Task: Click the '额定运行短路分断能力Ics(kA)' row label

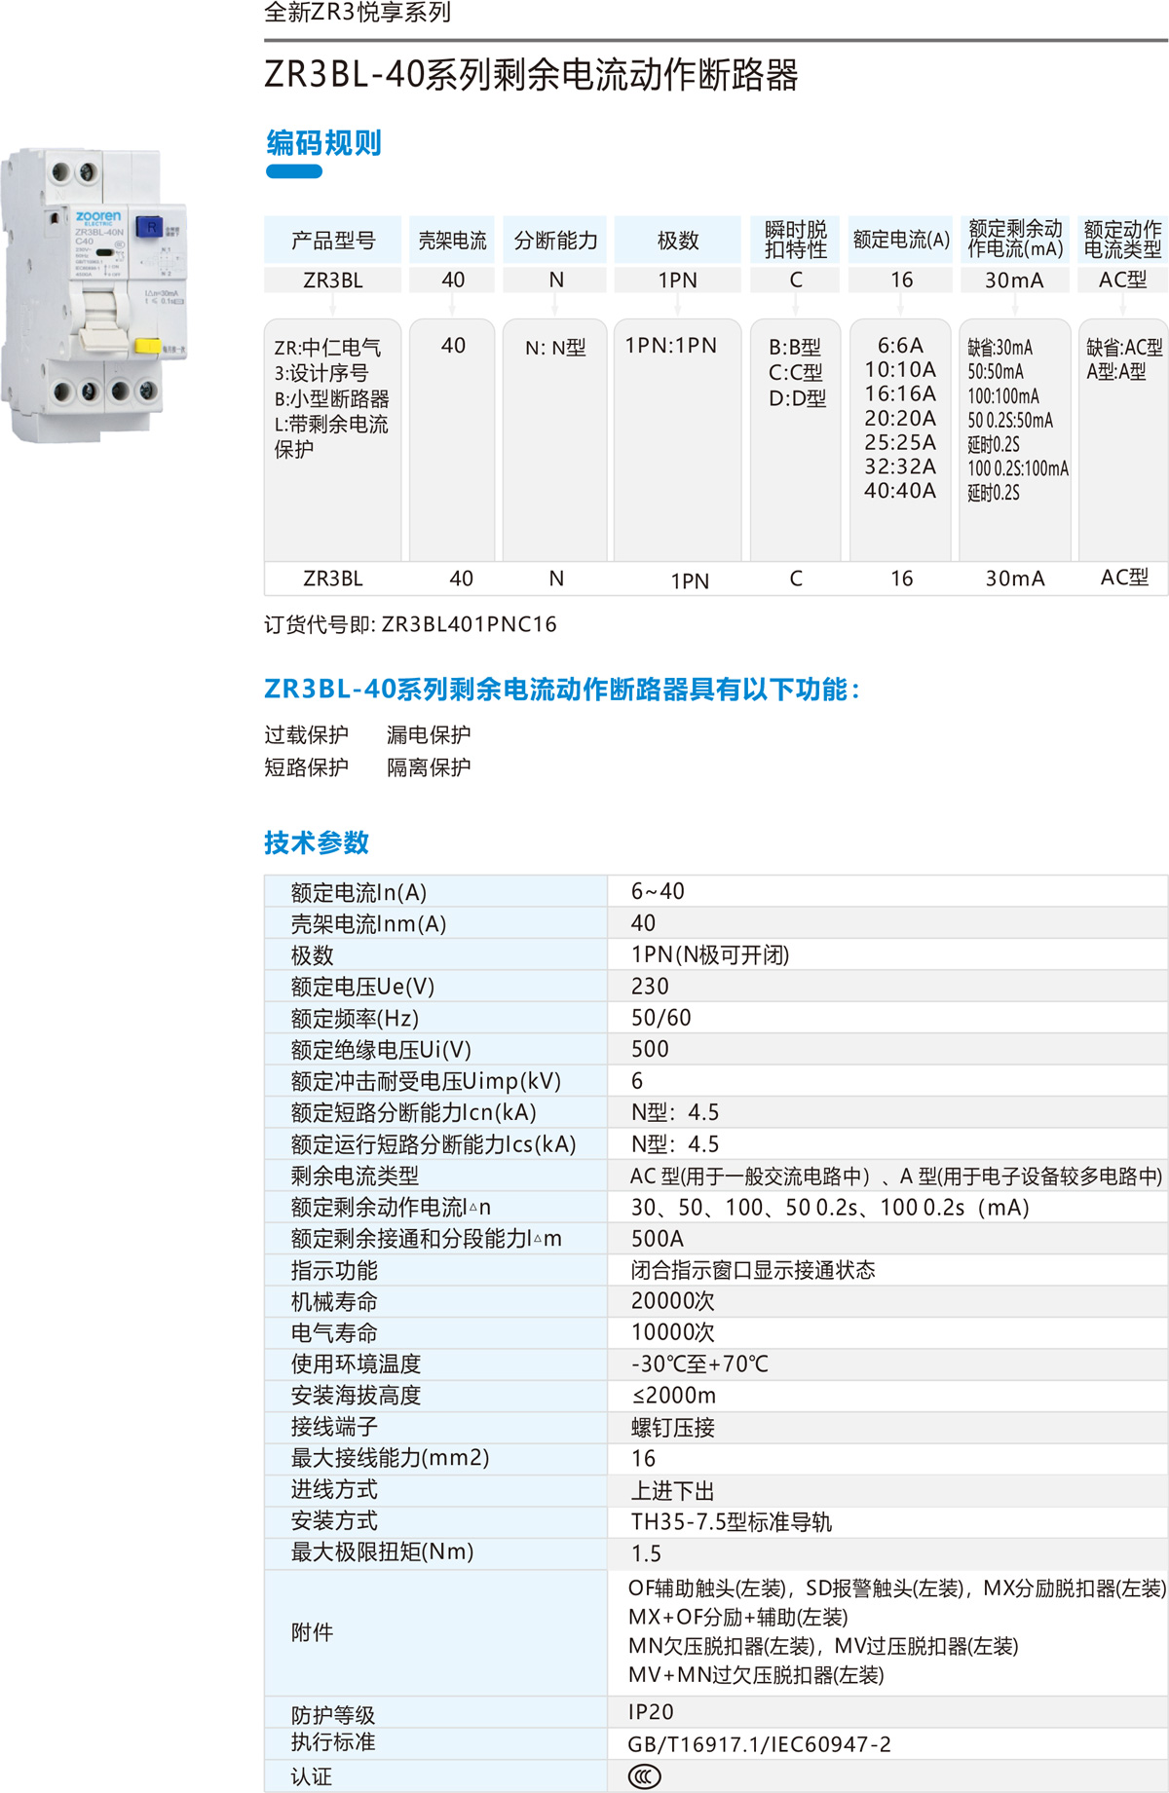Action: (x=434, y=1144)
